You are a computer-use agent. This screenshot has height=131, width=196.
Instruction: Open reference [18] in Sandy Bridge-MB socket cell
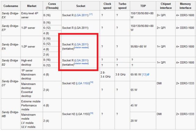pos(92,113)
